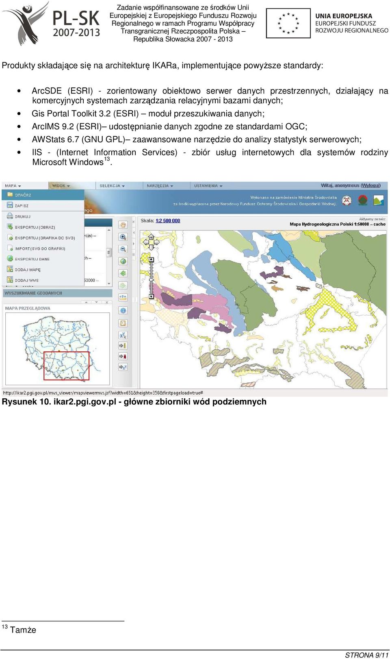Screen dimensions: 390x659
Task: Pan map east with right arrow
Action: click(157, 242)
